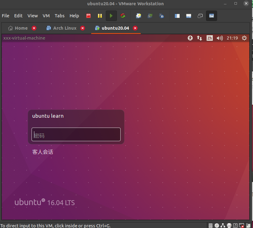Toggle the accessibility menu on the login screen
Image resolution: width=253 pixels, height=228 pixels.
(x=190, y=38)
